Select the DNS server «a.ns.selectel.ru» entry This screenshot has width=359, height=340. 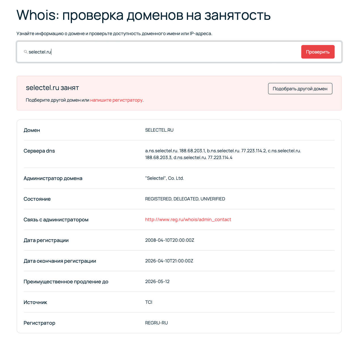tap(161, 151)
